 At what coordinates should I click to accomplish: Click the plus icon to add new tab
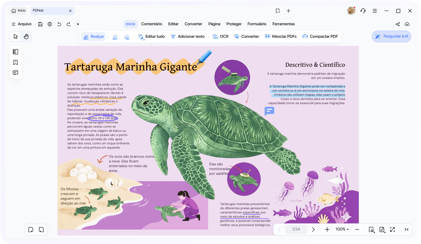[x=288, y=11]
